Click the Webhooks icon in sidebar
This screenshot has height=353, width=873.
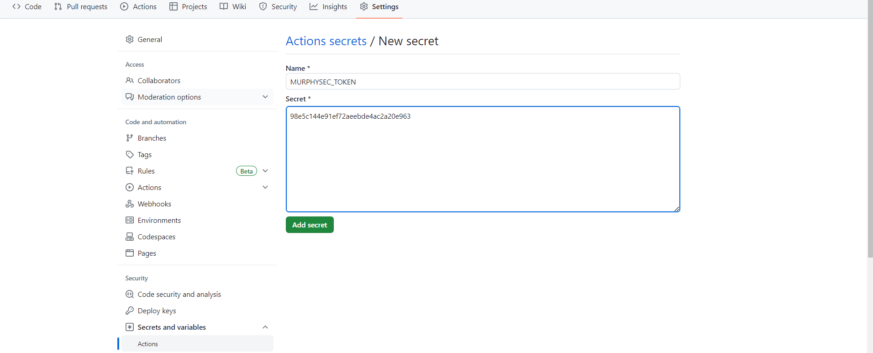point(130,204)
